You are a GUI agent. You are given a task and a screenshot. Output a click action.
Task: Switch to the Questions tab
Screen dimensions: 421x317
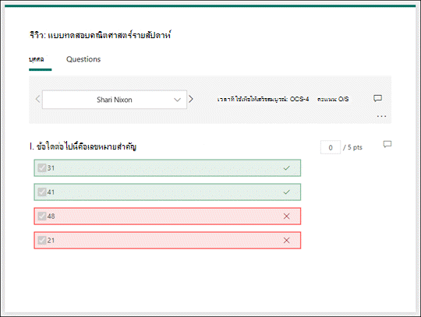tap(83, 59)
